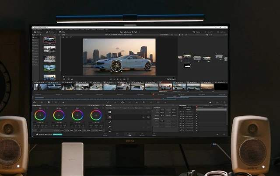
Task: Open the 3D stereoscopic palette
Action: coord(158,102)
